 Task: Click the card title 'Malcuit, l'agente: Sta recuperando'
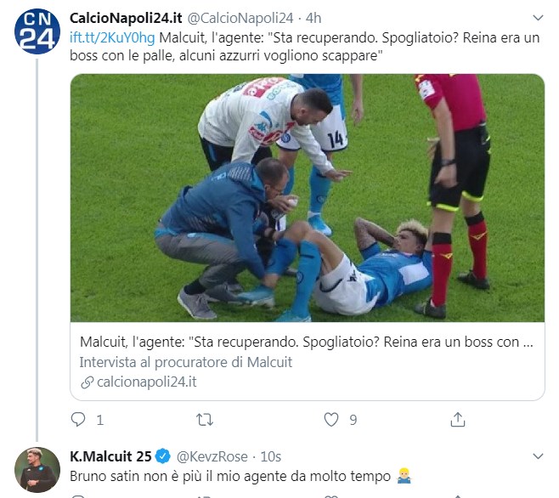pos(306,342)
